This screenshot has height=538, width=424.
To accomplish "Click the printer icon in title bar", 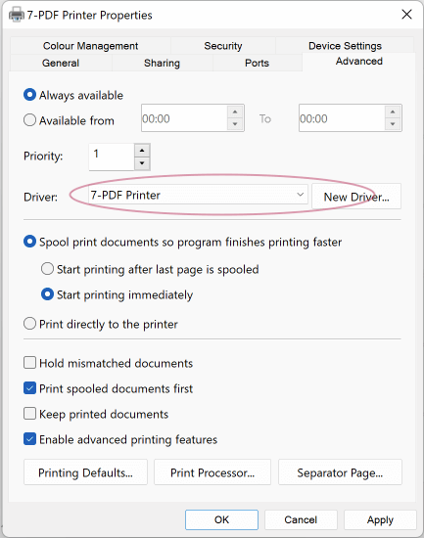I will point(16,15).
